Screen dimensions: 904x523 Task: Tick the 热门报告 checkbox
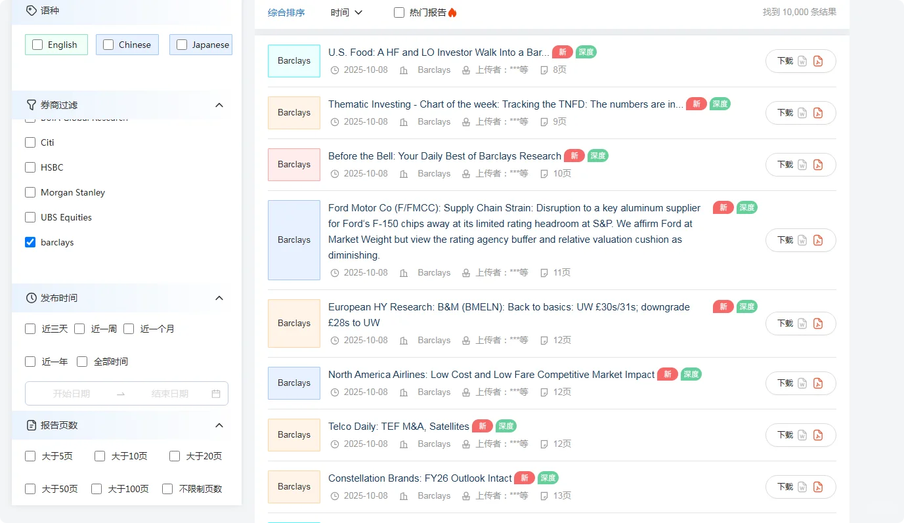coord(399,12)
